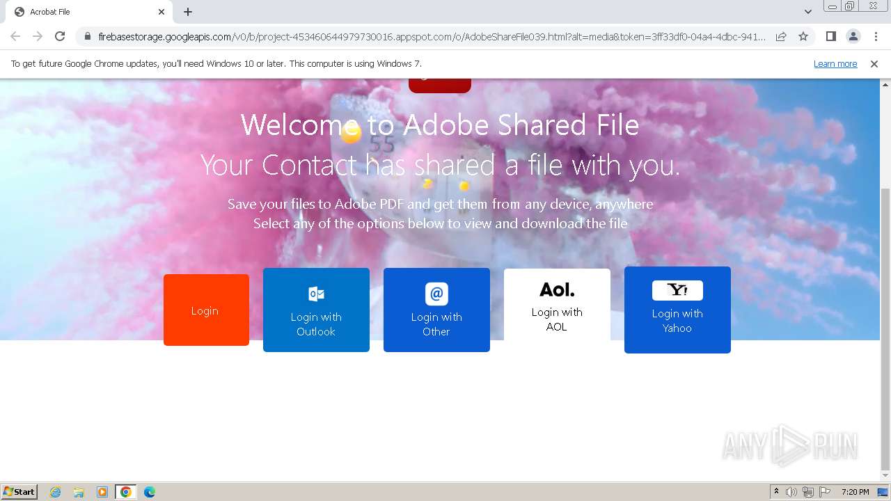Open Windows Media Player from taskbar
891x501 pixels.
(102, 492)
